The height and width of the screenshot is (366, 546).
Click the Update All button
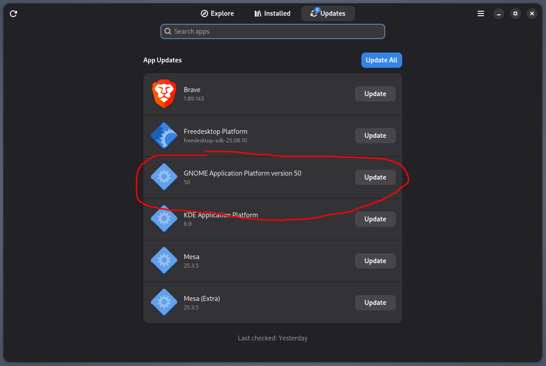pos(382,60)
